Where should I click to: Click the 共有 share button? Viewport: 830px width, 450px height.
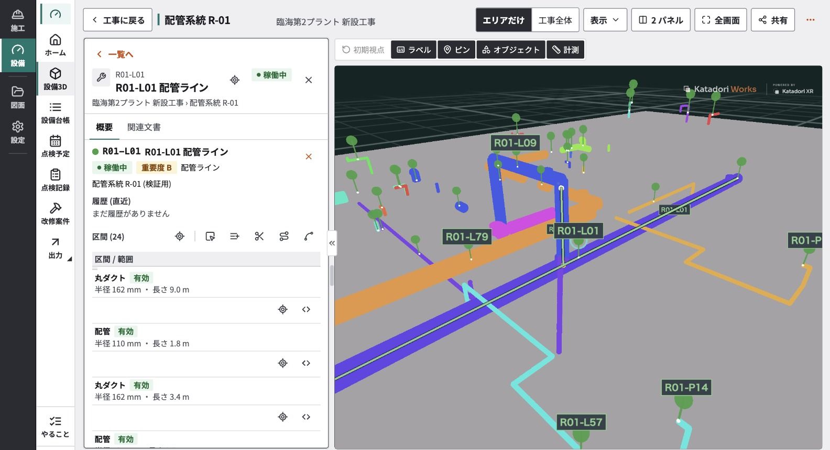pos(773,20)
